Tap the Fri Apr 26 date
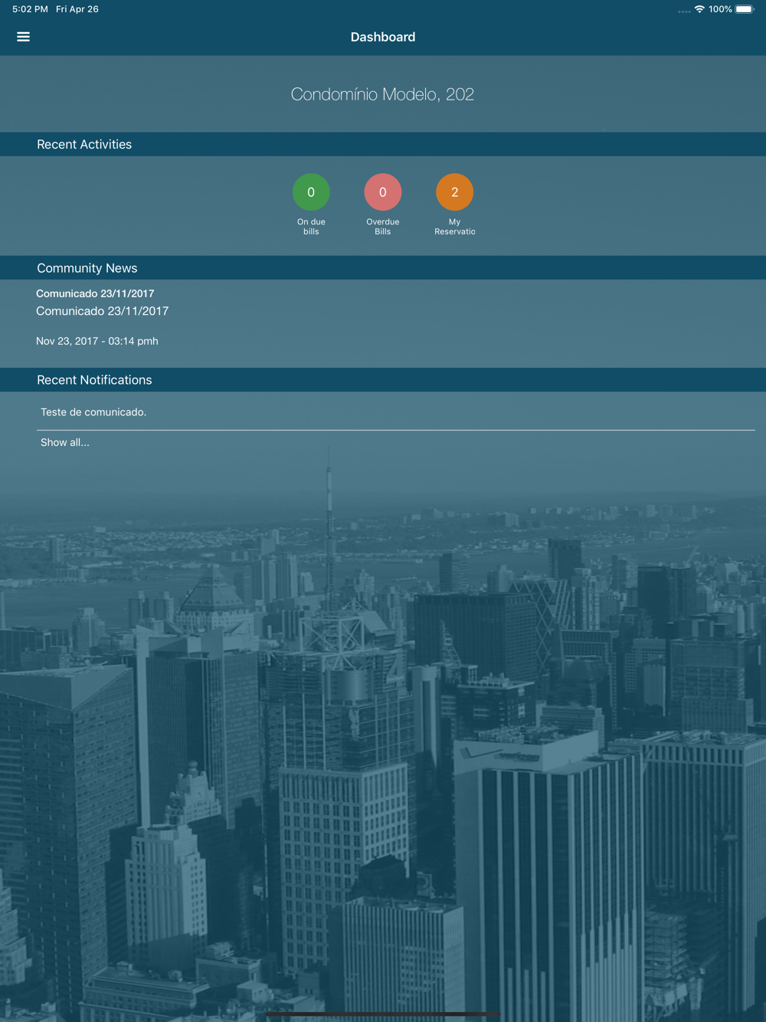The width and height of the screenshot is (766, 1022). (77, 9)
